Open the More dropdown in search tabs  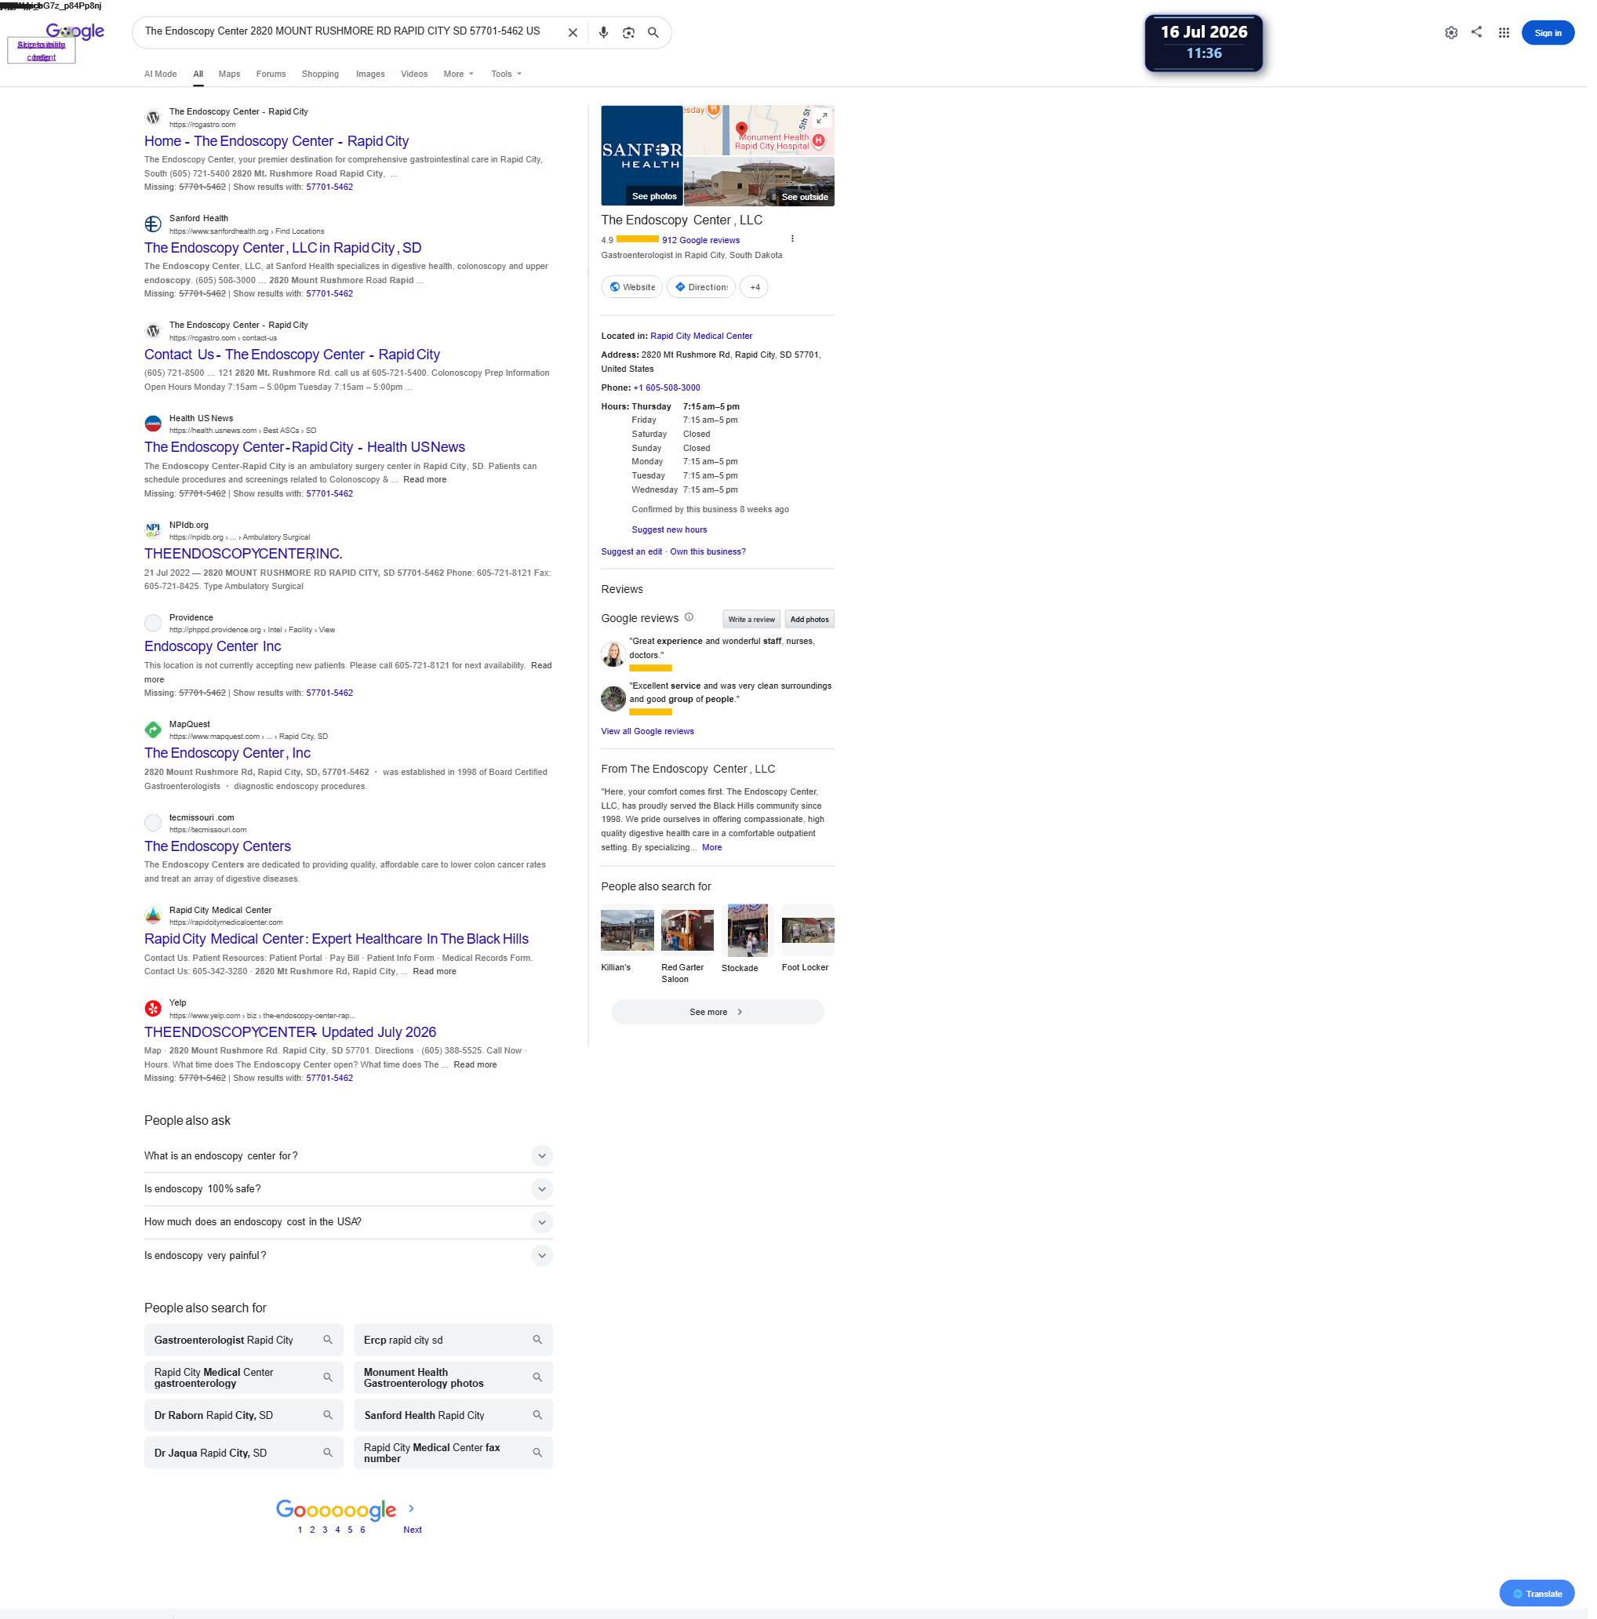tap(458, 74)
